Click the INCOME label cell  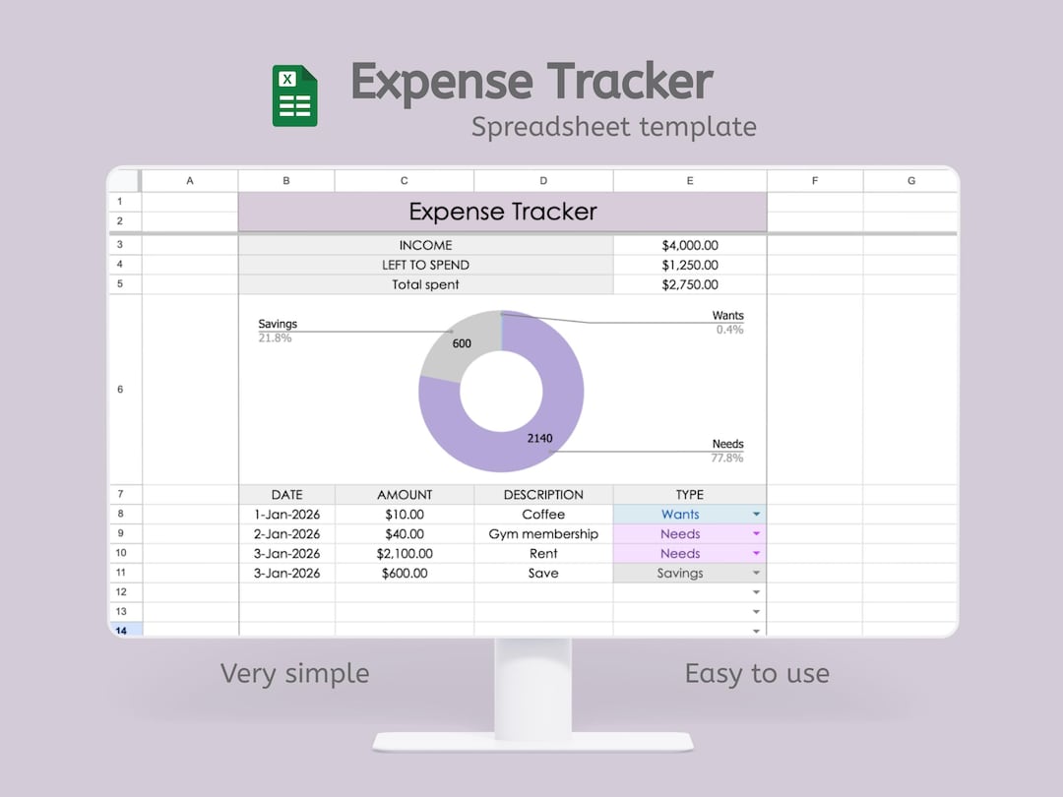click(426, 245)
